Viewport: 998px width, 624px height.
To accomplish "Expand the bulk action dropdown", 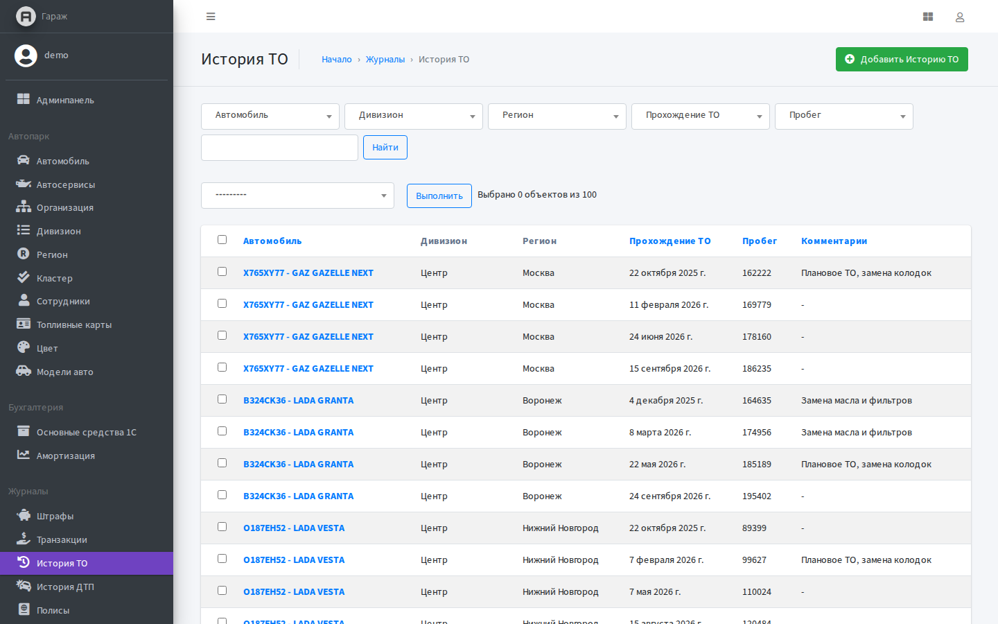I will [297, 196].
